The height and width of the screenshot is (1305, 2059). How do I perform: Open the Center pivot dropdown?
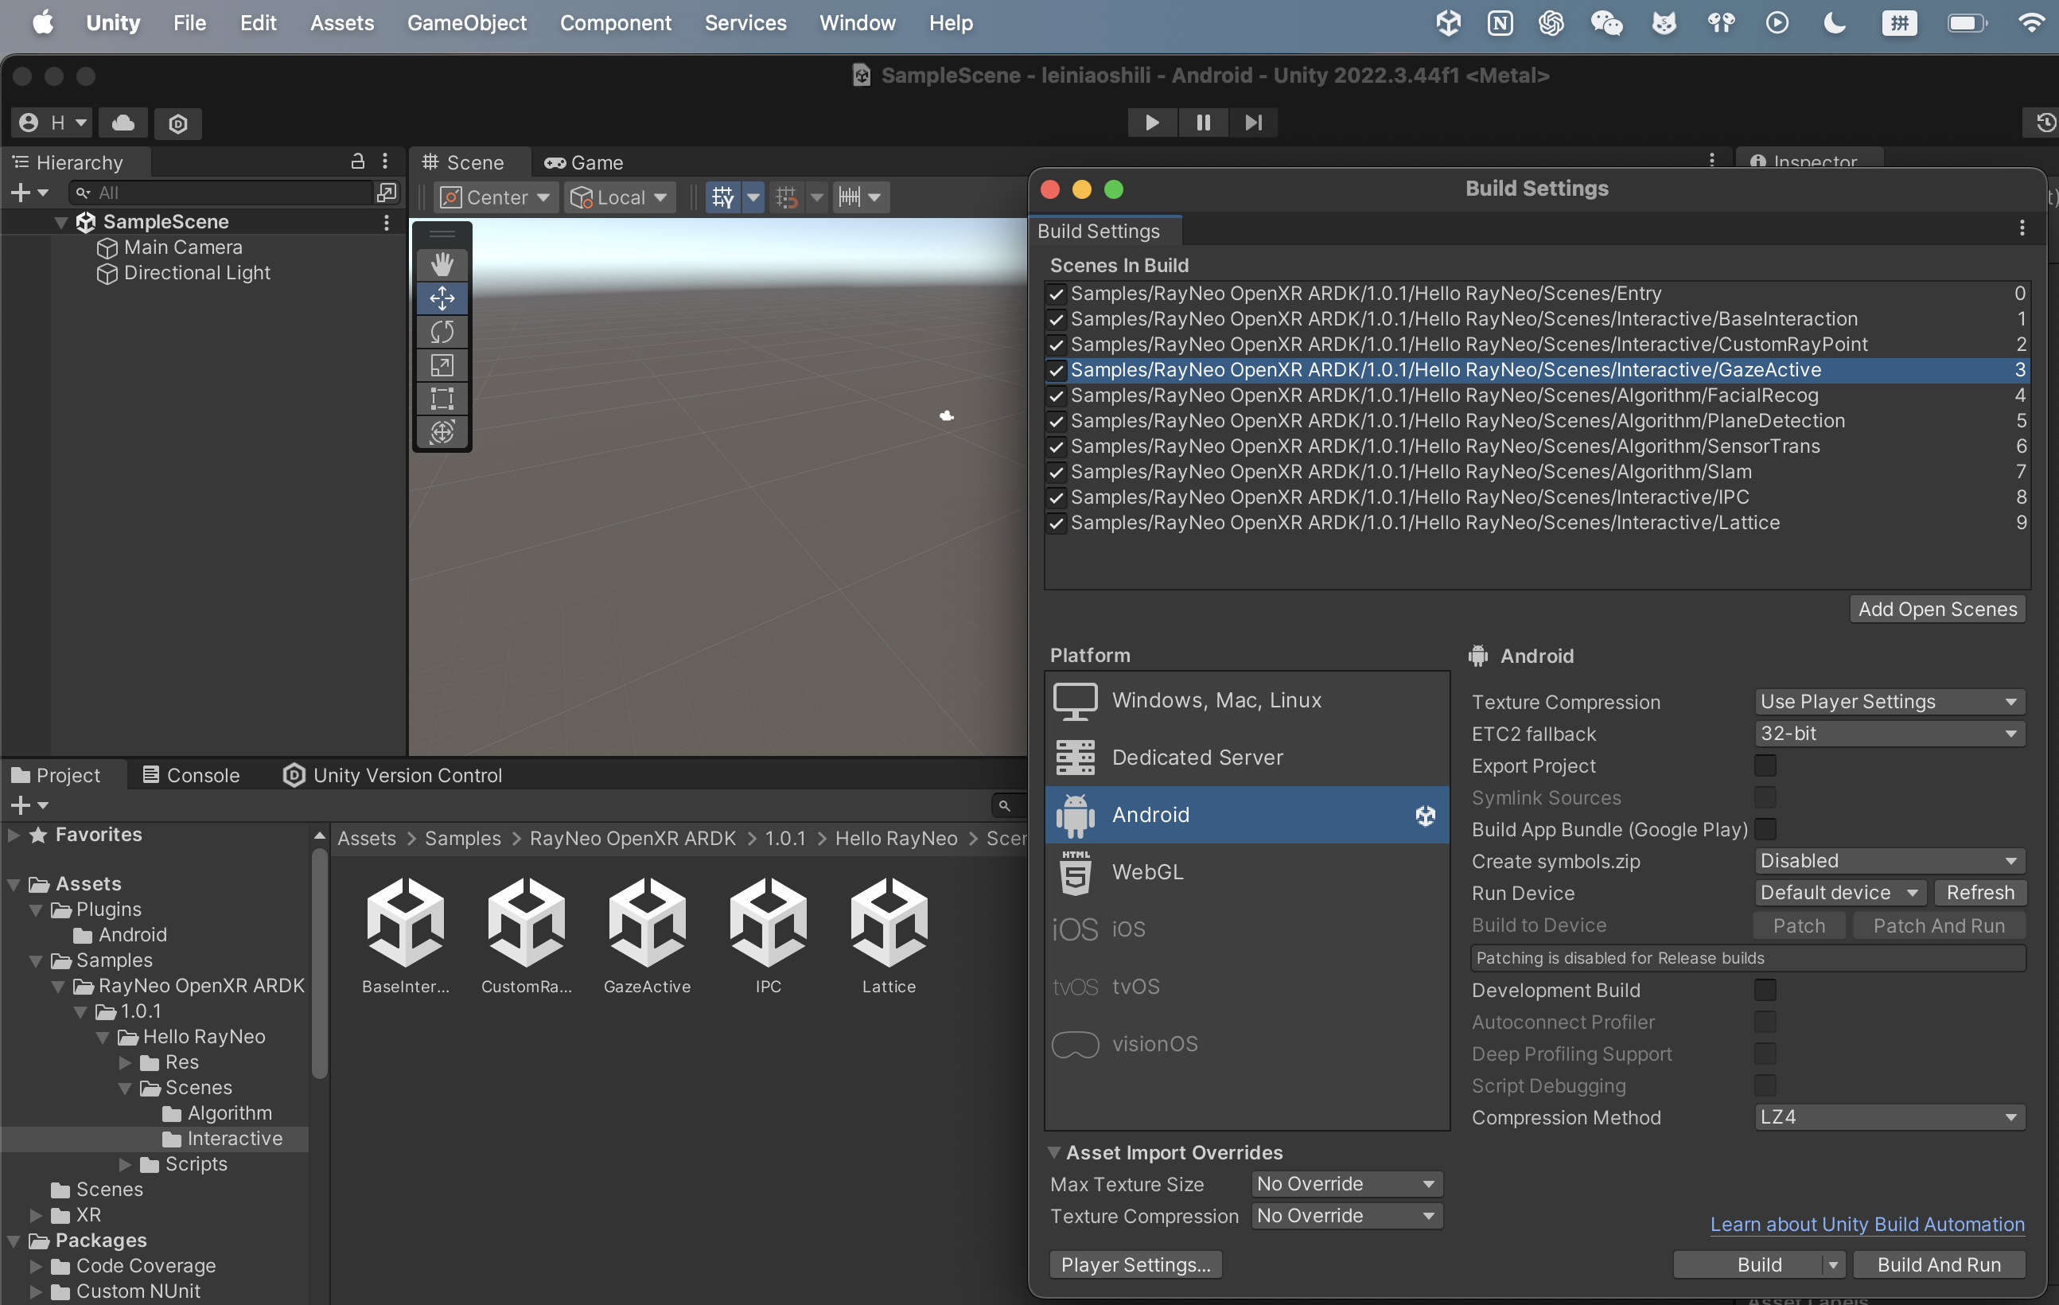coord(495,197)
